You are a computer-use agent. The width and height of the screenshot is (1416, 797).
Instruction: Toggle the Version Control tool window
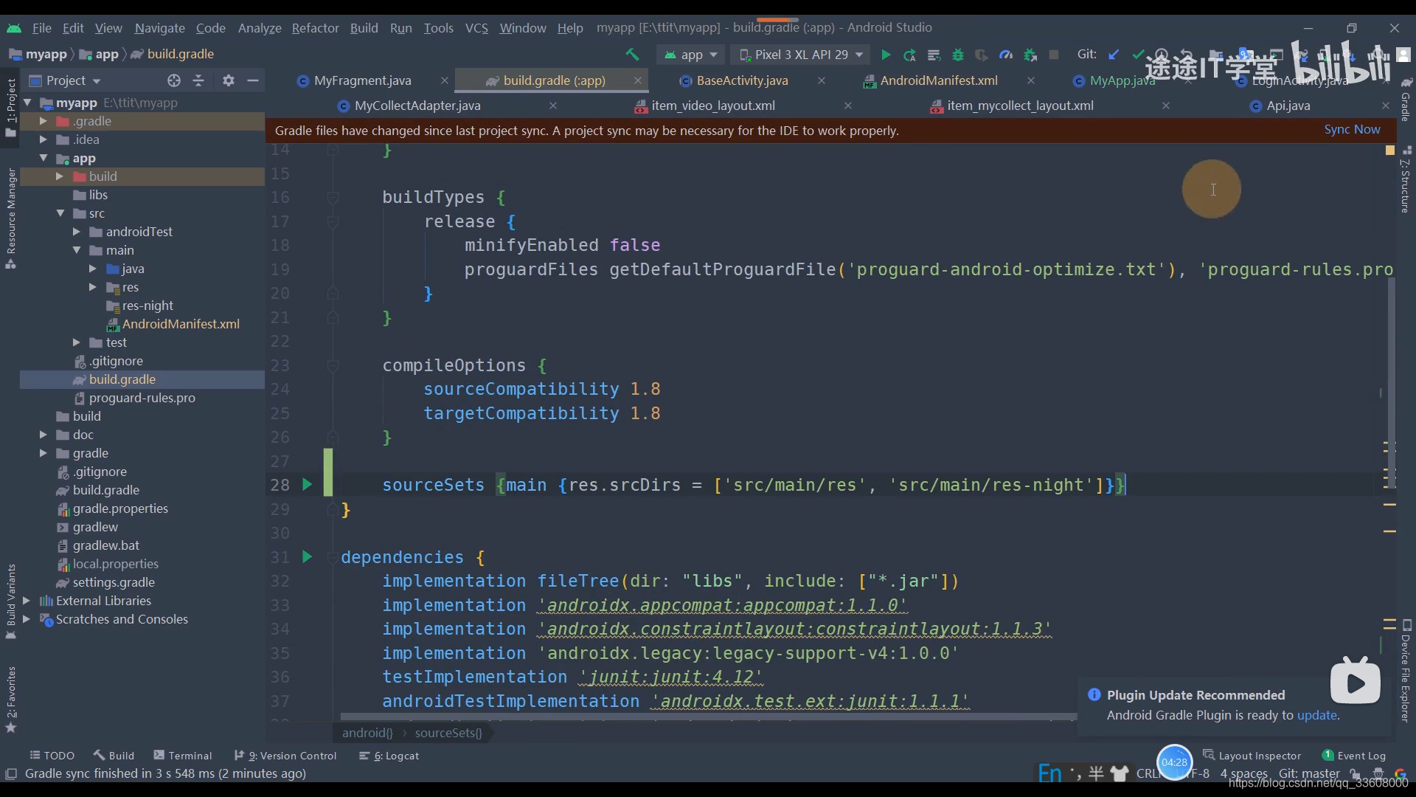[285, 756]
